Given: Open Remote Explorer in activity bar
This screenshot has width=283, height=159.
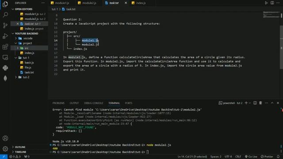Looking at the screenshot, I should pyautogui.click(x=5, y=57).
